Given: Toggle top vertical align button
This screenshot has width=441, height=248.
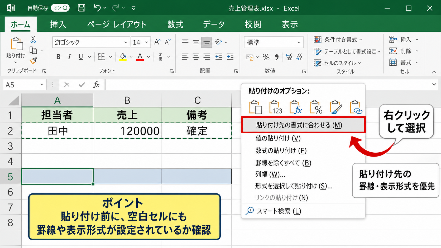Looking at the screenshot, I should tap(185, 42).
